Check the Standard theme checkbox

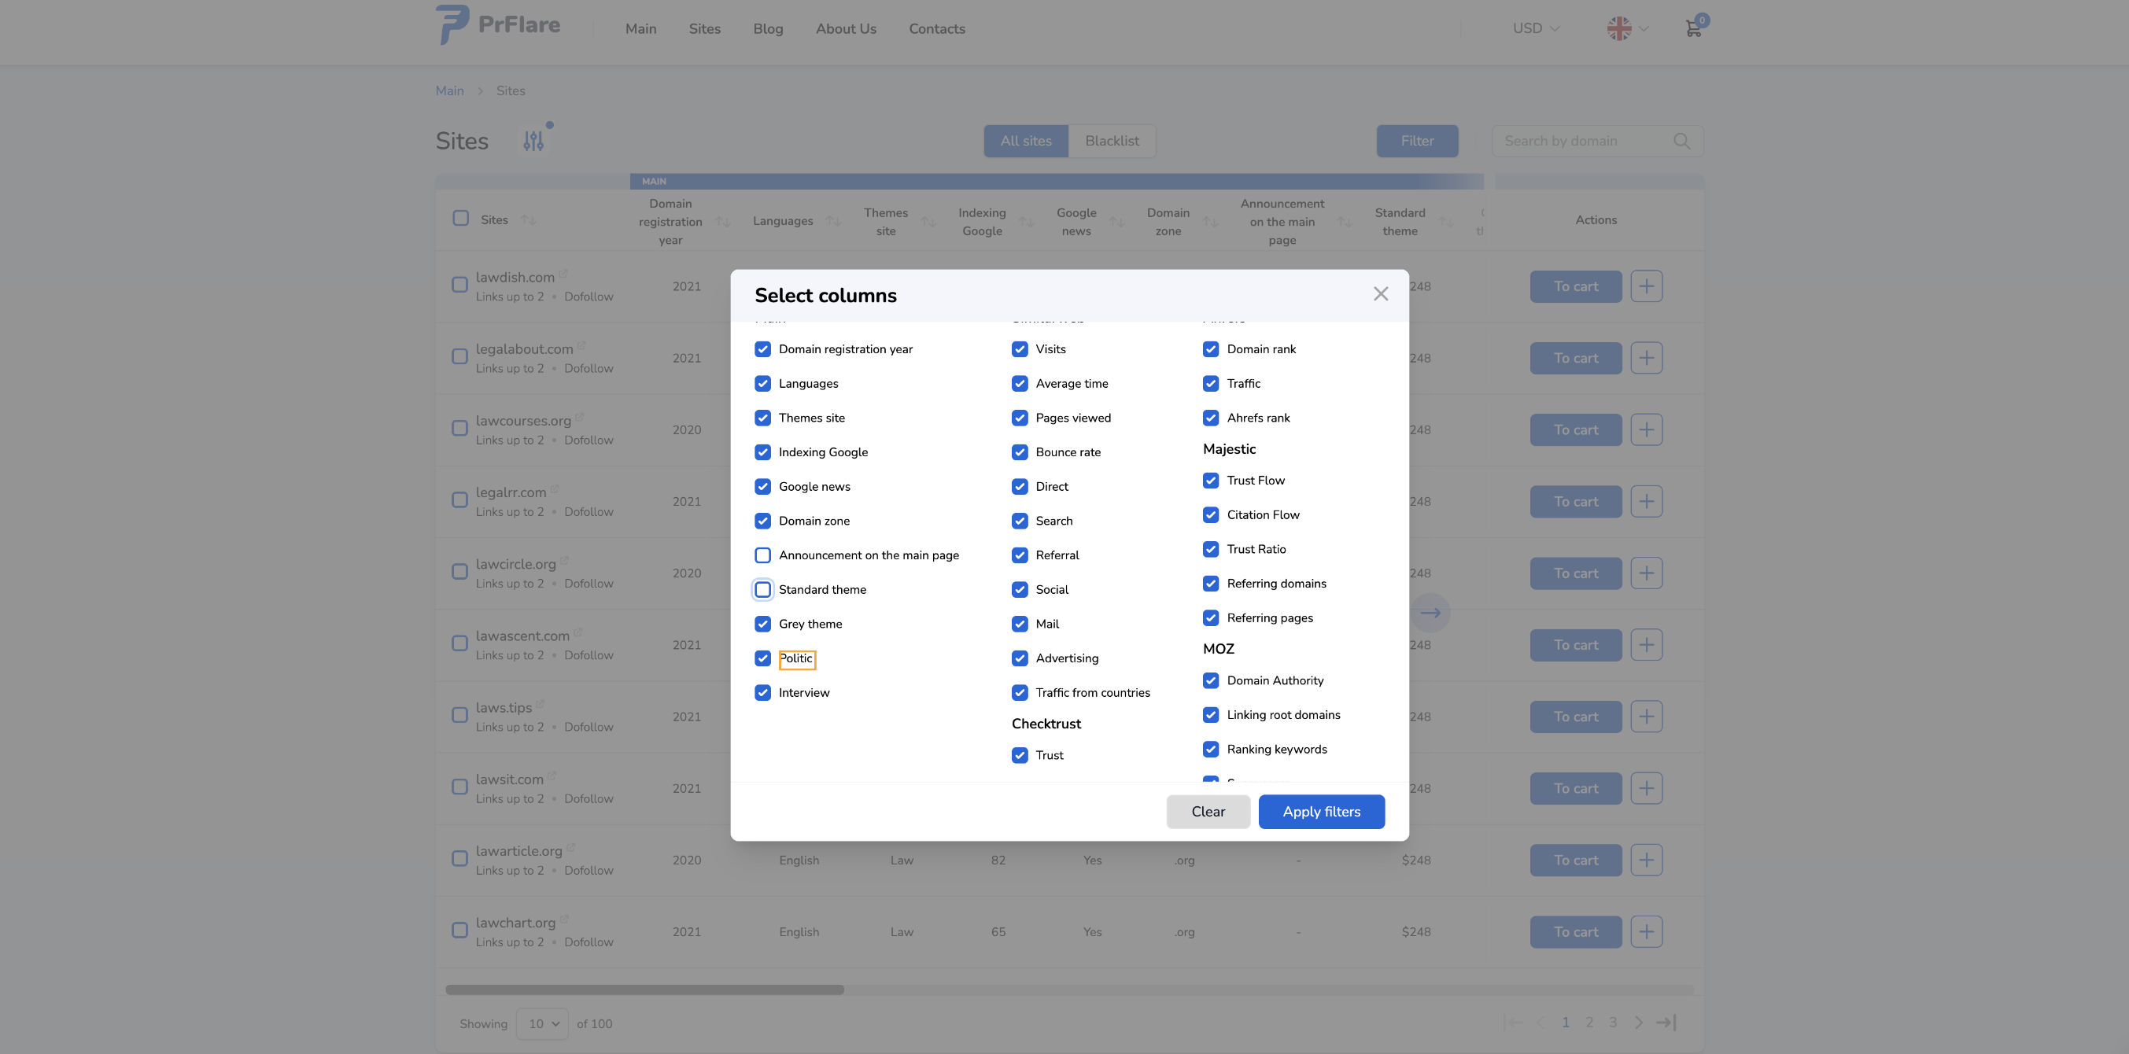pos(763,590)
